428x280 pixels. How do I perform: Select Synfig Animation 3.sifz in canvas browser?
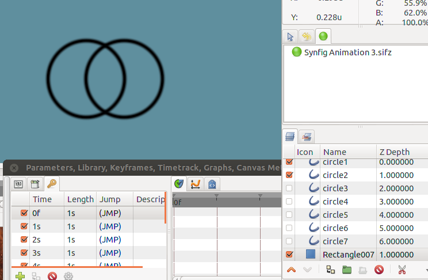pos(347,52)
